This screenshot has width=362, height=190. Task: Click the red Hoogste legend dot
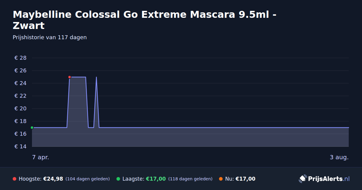pos(14,179)
